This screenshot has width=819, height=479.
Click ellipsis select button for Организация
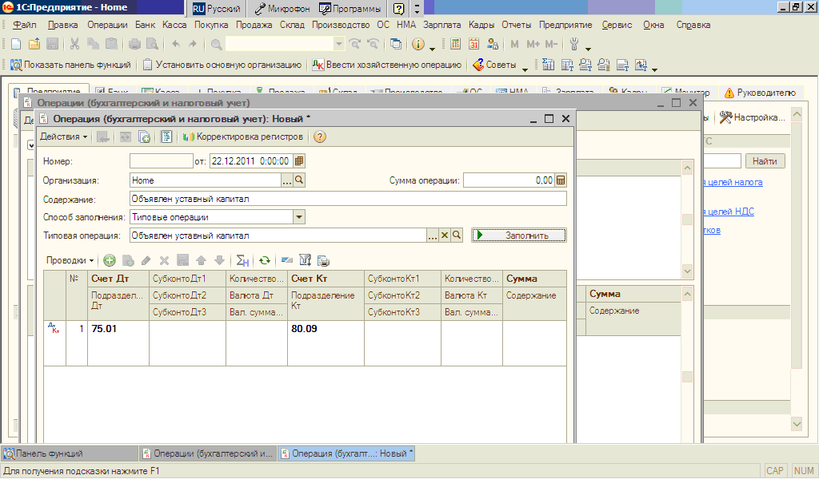(x=287, y=180)
